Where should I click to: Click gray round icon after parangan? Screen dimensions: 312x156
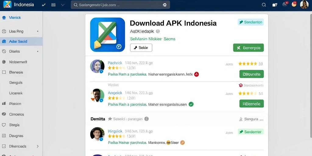click(x=147, y=119)
